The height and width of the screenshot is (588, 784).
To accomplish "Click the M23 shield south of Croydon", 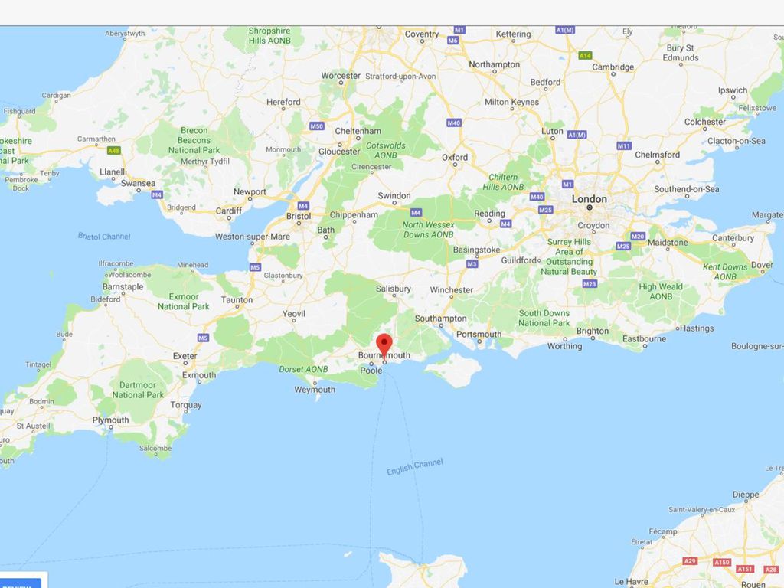I will click(x=590, y=284).
